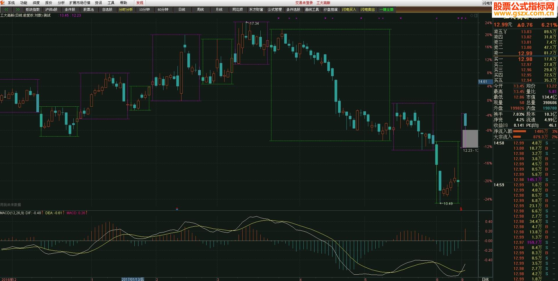Open the 股票池 toolbar button
The width and height of the screenshot is (558, 281).
[89, 10]
